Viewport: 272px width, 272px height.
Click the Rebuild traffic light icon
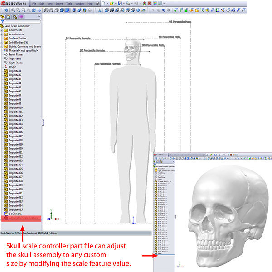(144, 3)
